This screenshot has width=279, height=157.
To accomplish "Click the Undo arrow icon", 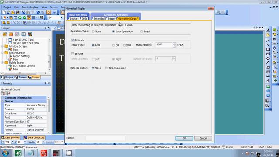I will [38, 13].
